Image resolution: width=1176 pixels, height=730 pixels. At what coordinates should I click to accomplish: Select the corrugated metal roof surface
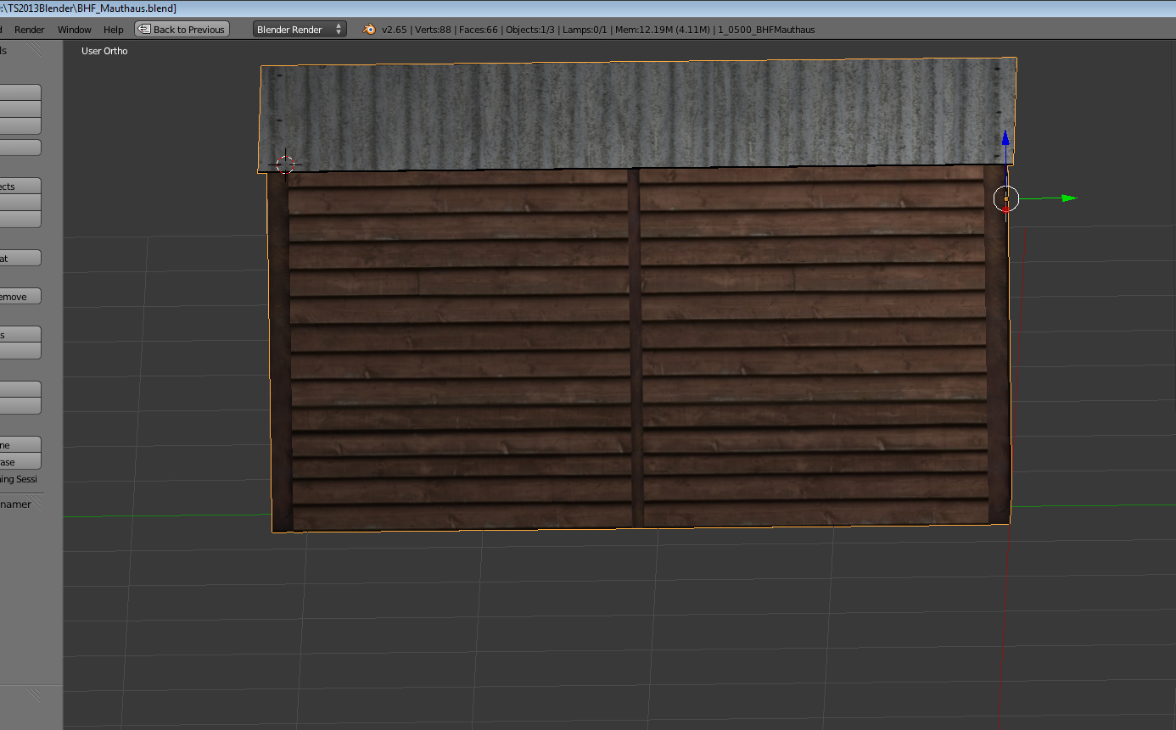click(x=636, y=114)
